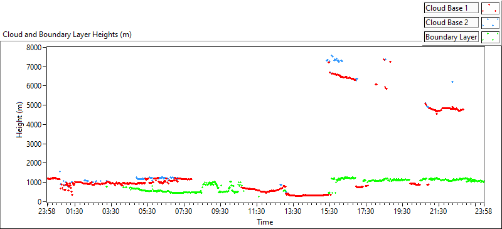Image resolution: width=502 pixels, height=229 pixels.
Task: Click the 0 height axis label
Action: [40, 202]
